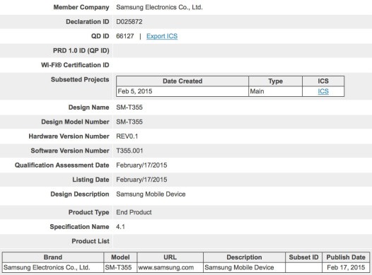Click the PRD 1.0 ID (QP ID) label
Image resolution: width=372 pixels, height=275 pixels.
pos(81,51)
